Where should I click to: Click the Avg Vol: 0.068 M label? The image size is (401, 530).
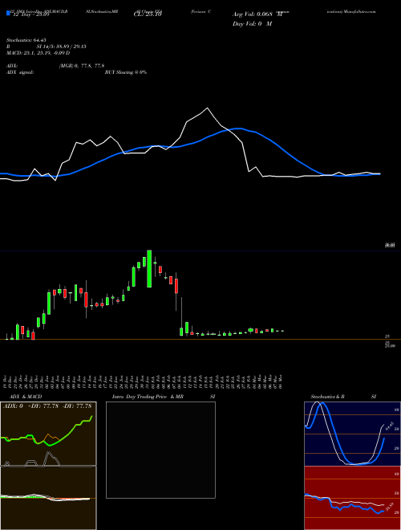(257, 14)
